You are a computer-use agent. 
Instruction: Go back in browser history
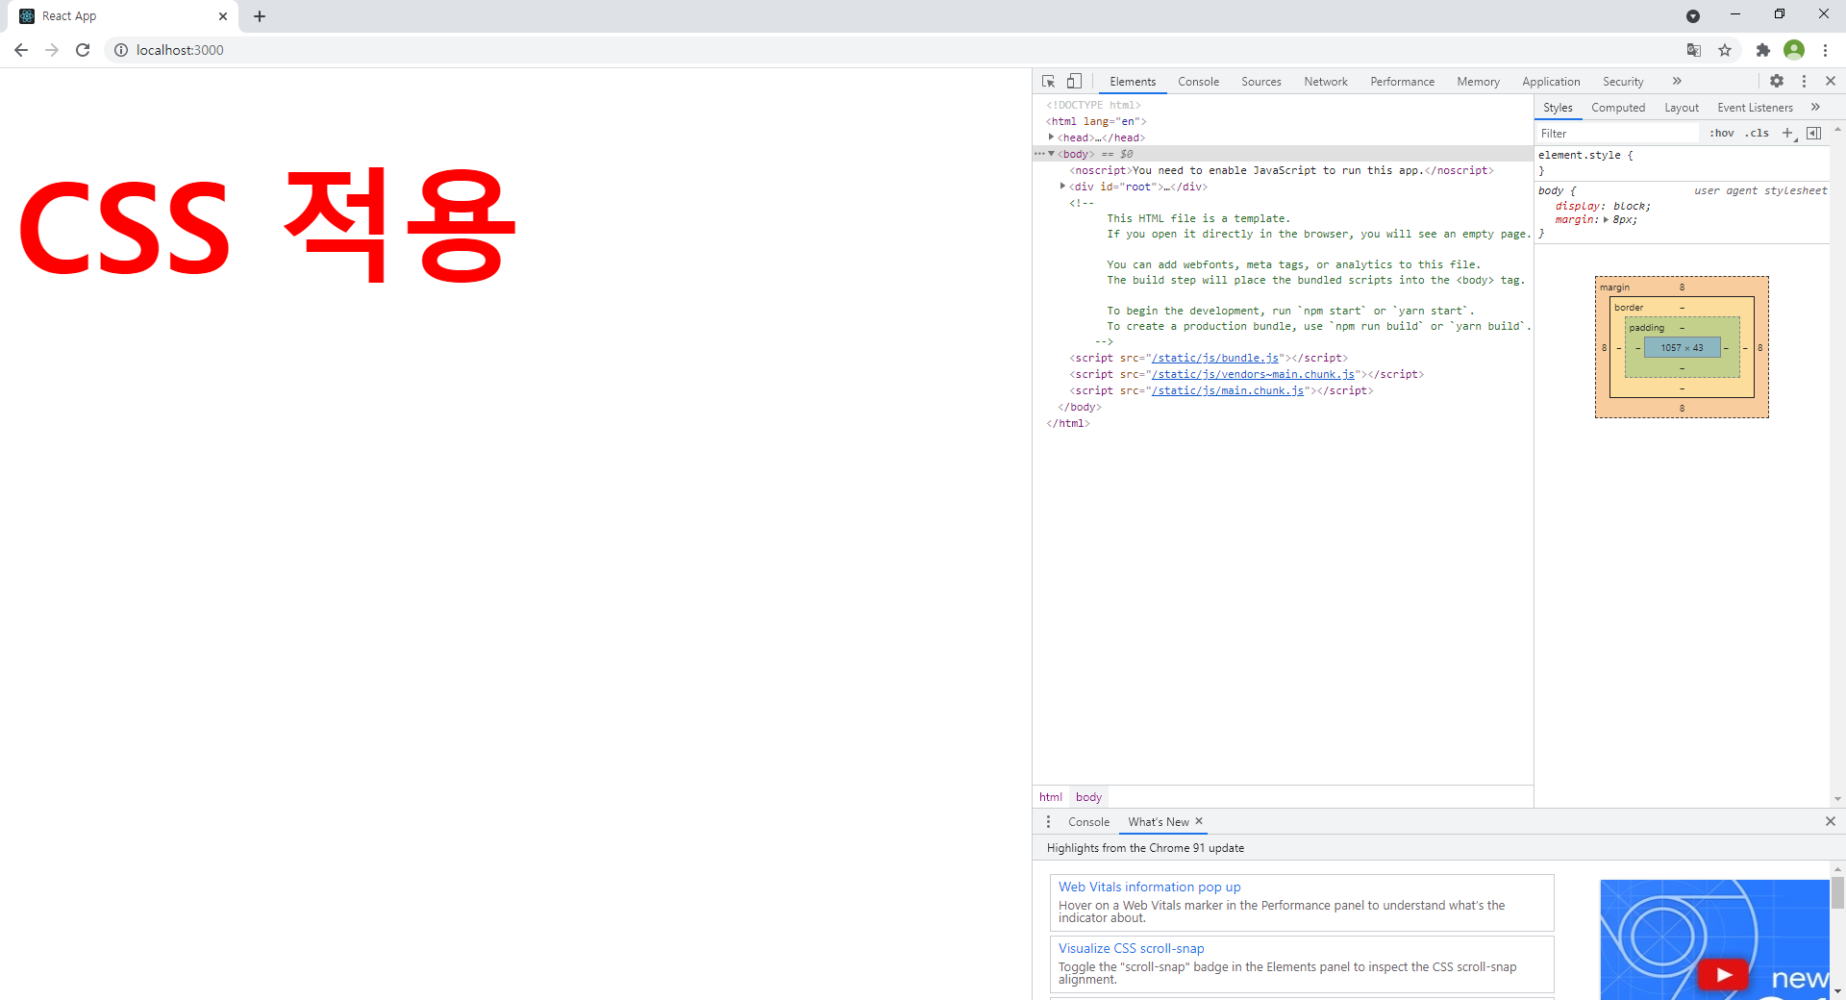click(21, 50)
